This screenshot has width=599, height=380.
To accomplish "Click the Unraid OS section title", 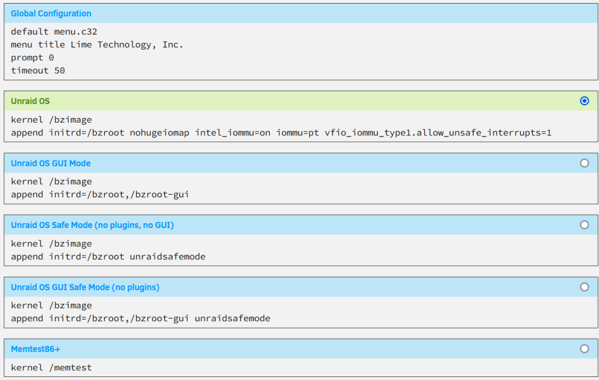I will [x=30, y=101].
